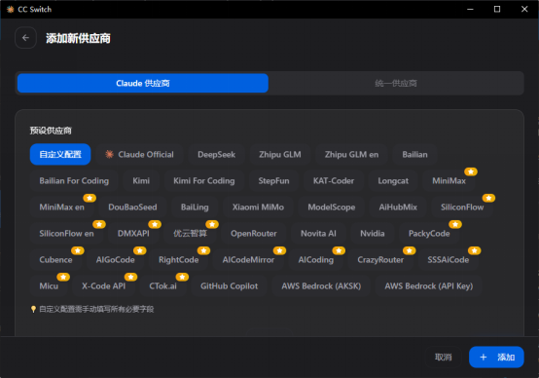Select DeepSeek provider preset
The image size is (539, 378).
tap(217, 154)
